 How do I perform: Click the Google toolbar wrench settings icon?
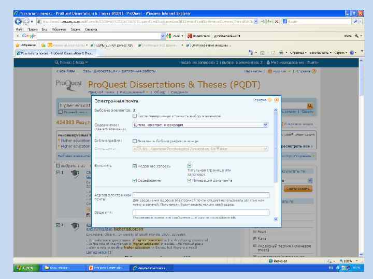pyautogui.click(x=356, y=36)
